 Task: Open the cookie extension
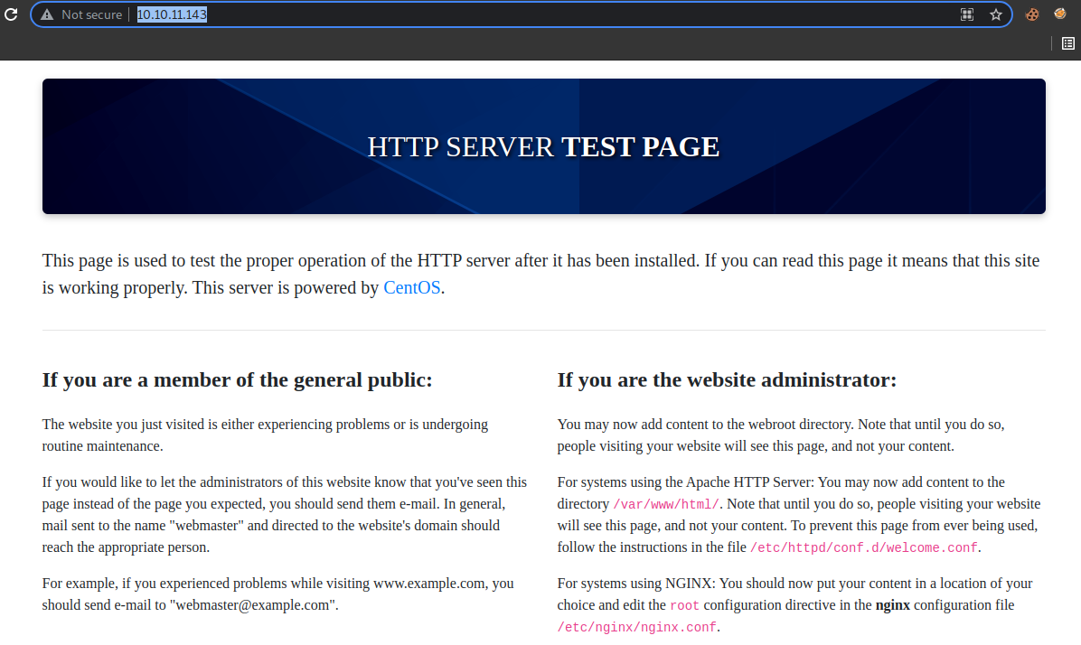(x=1031, y=14)
